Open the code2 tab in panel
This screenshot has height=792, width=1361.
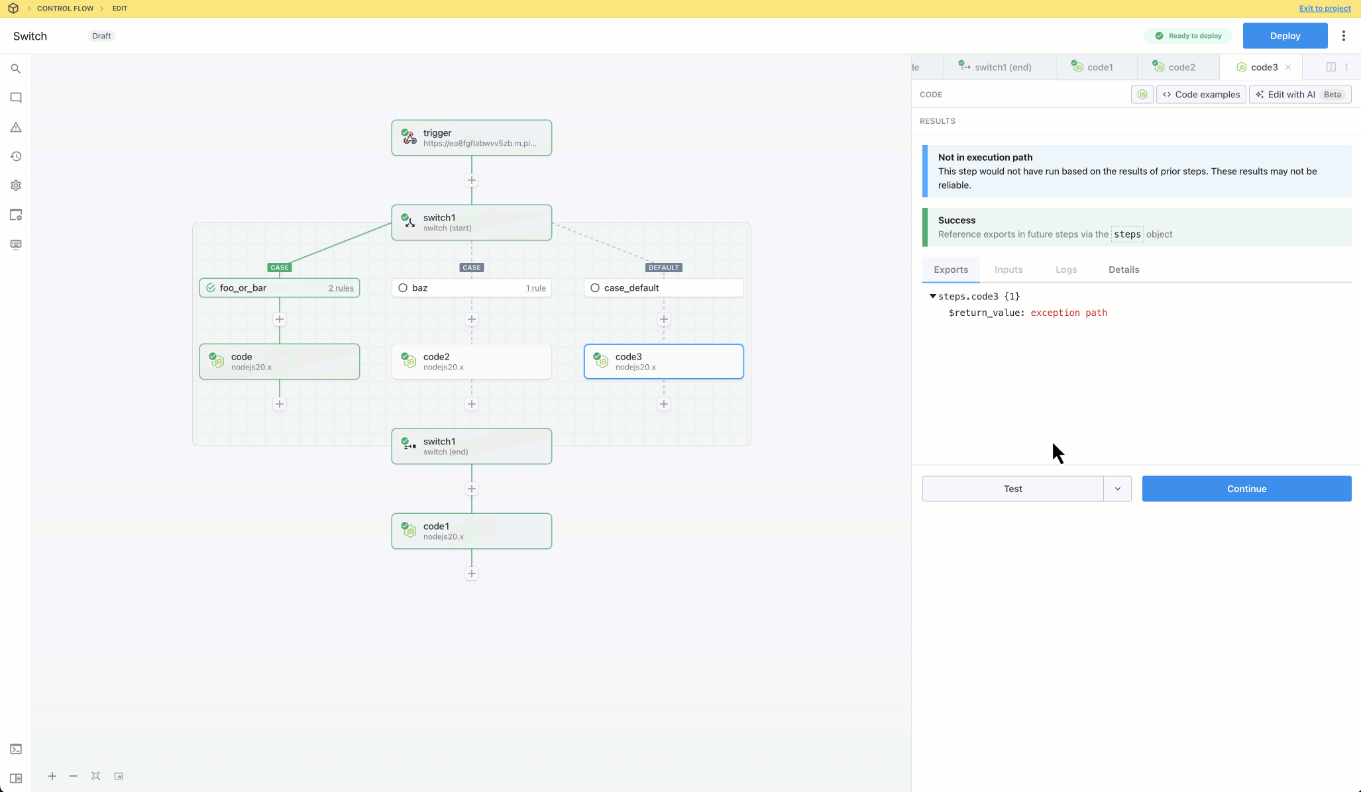1181,67
